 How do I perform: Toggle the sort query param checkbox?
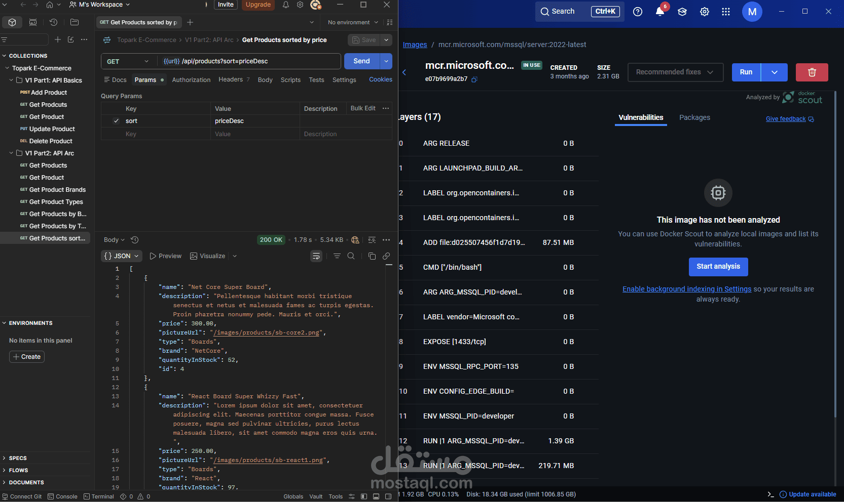(x=117, y=121)
